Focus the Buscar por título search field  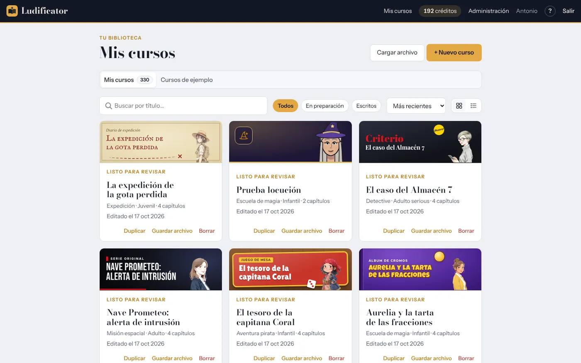click(x=183, y=106)
